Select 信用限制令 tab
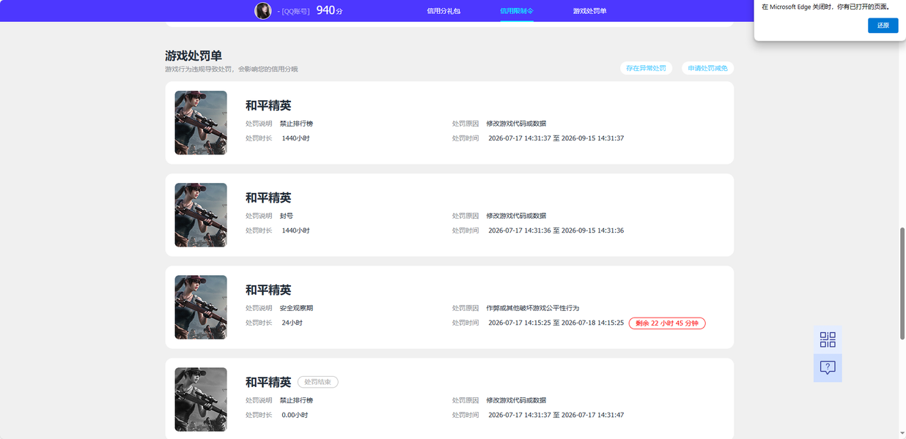This screenshot has height=439, width=906. tap(517, 11)
